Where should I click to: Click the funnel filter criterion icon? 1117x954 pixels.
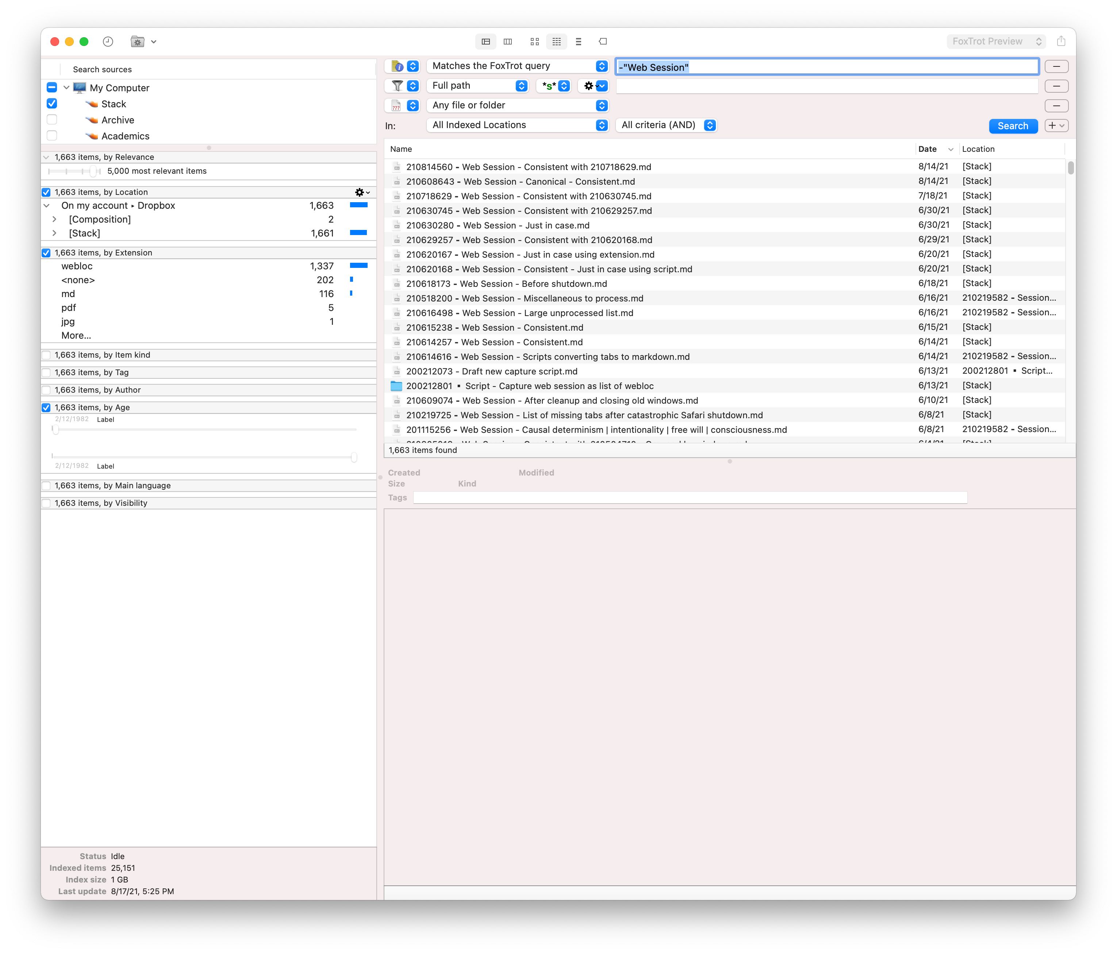point(397,86)
